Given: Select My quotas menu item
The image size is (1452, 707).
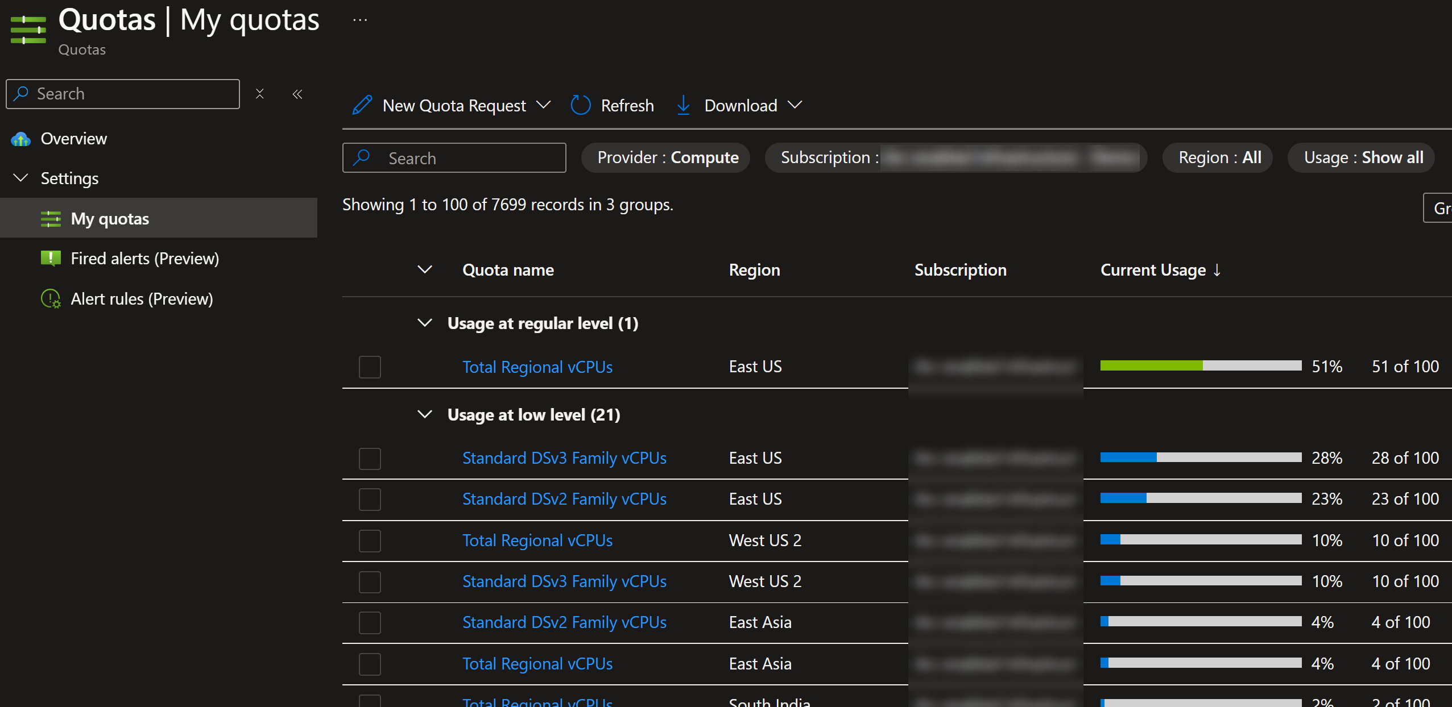Looking at the screenshot, I should click(x=159, y=218).
